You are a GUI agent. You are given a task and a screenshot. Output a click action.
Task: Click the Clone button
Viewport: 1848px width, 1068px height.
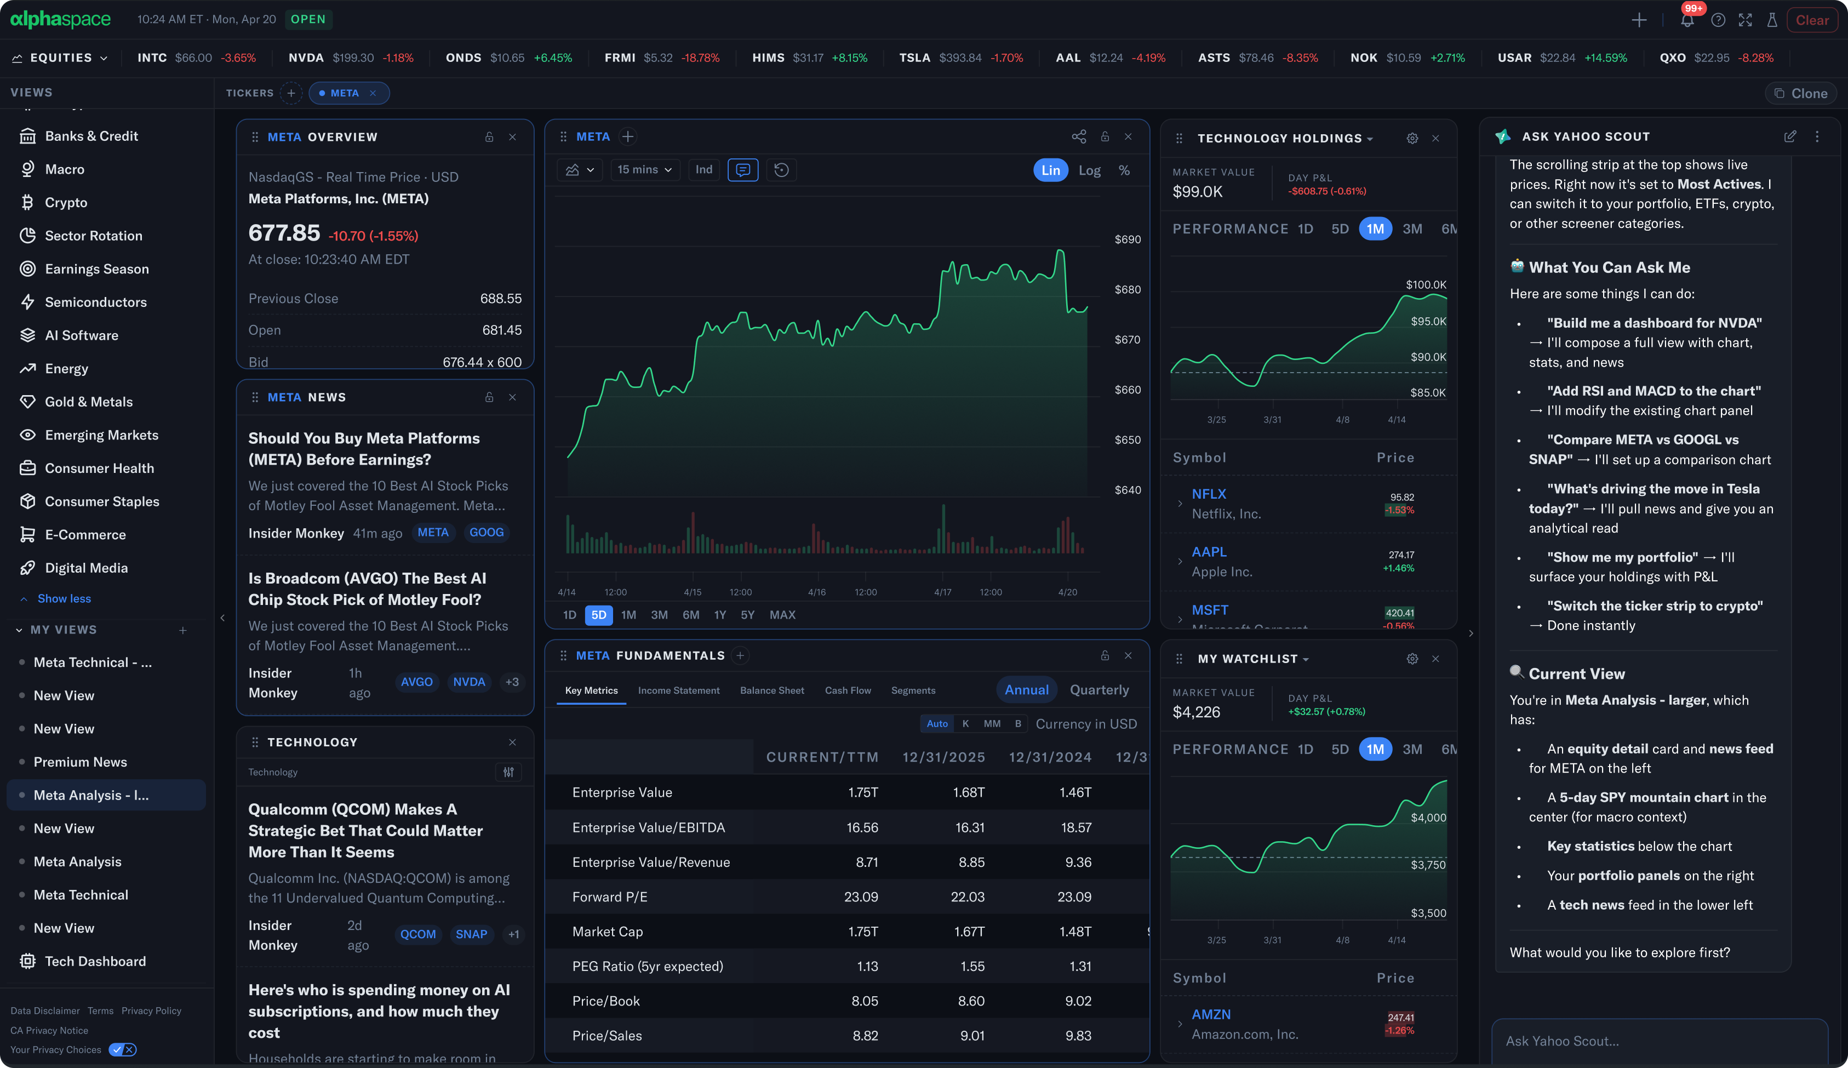click(1800, 93)
